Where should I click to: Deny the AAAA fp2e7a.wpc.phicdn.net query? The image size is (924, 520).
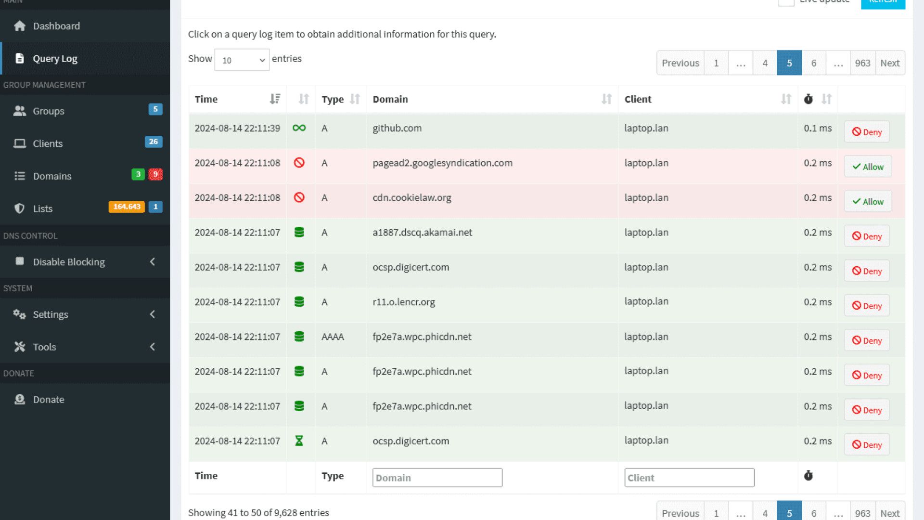867,340
